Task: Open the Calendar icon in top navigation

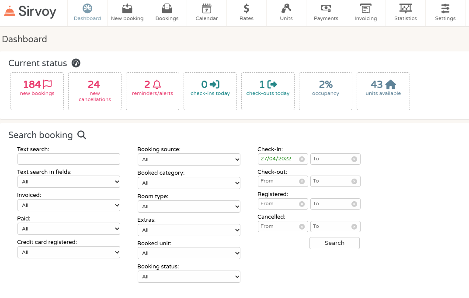Action: (206, 9)
